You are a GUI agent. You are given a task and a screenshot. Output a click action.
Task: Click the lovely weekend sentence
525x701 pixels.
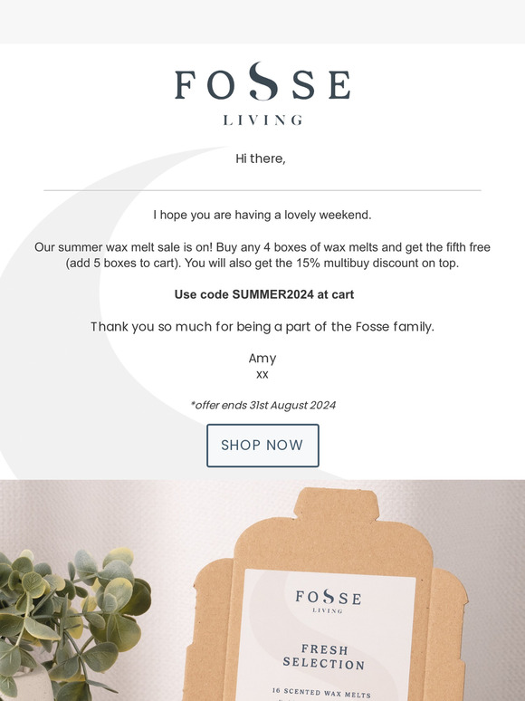click(x=262, y=215)
